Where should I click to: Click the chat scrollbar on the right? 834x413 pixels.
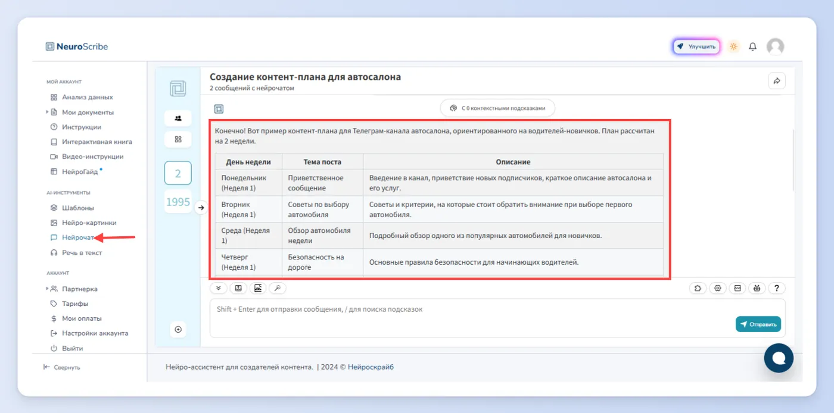click(793, 159)
